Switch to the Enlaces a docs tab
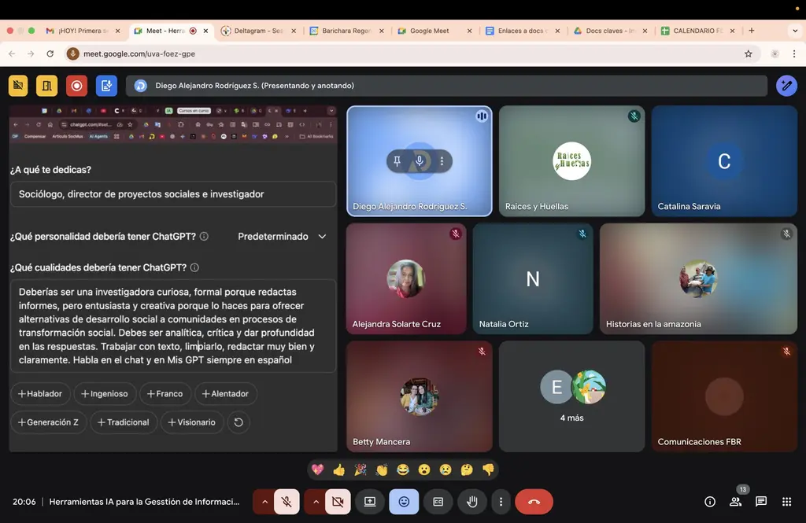The height and width of the screenshot is (523, 806). click(x=523, y=31)
